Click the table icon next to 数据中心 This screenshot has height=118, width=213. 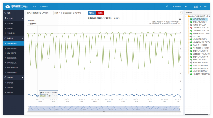pos(6,38)
